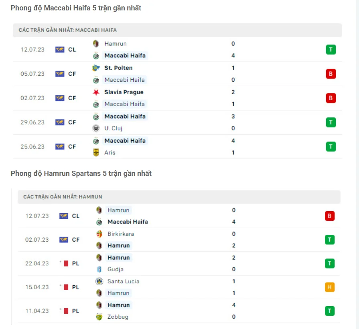The image size is (359, 329).
Task: Click the orange H badge for Santa Lucia draw
Action: pos(329,287)
